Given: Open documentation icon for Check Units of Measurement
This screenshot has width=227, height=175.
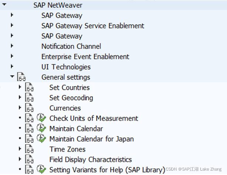Looking at the screenshot, I should [29, 118].
